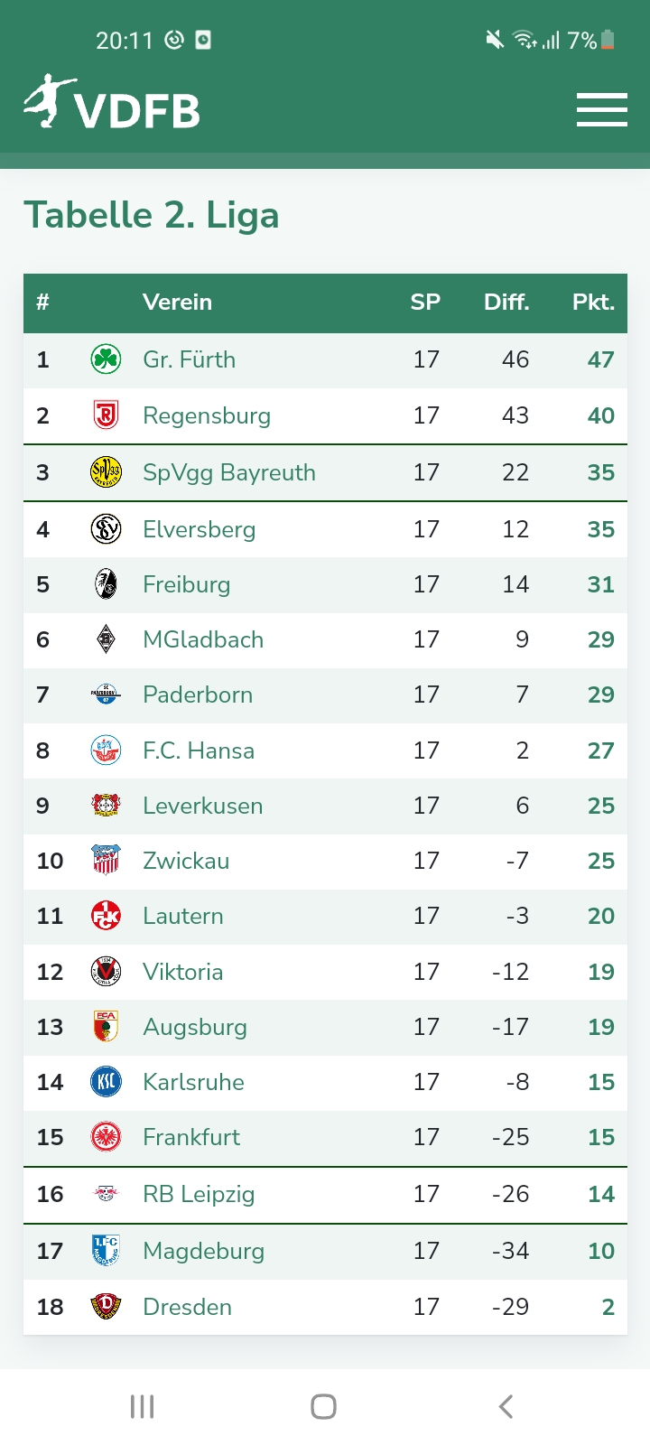Open SpVgg Bayreuth team link
The image size is (650, 1445).
229,472
